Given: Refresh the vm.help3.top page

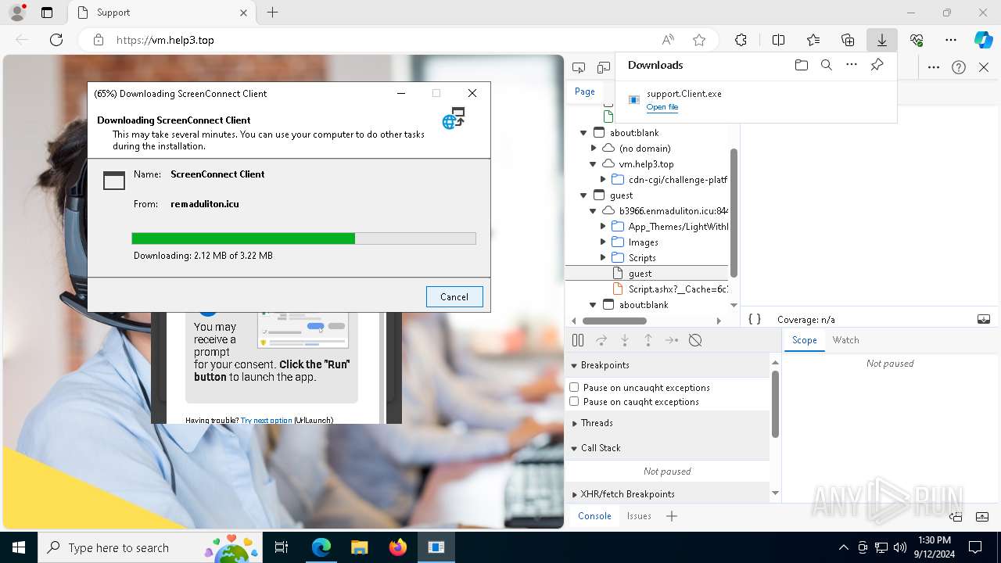Looking at the screenshot, I should tap(56, 40).
